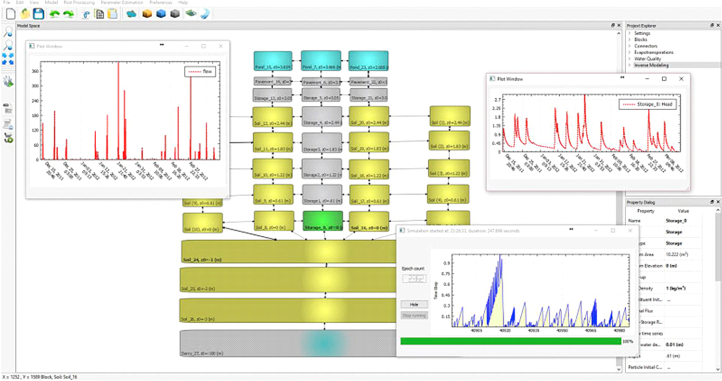Click the New blank document icon

point(10,14)
